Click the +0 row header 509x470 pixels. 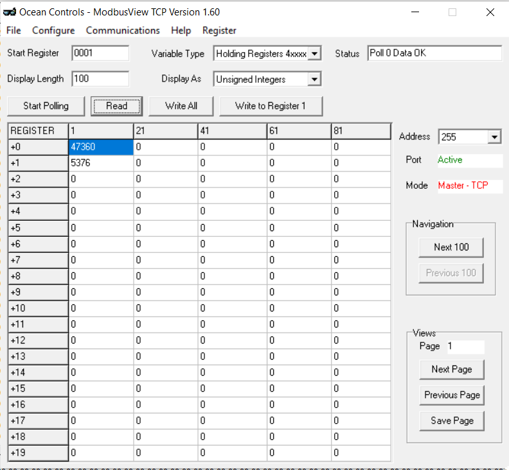(39, 147)
